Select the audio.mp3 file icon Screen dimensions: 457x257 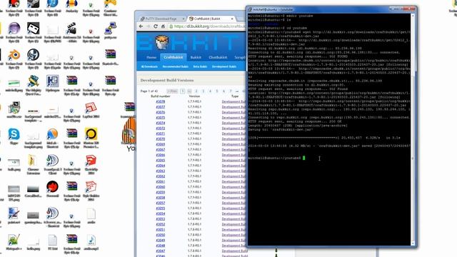coord(91,242)
